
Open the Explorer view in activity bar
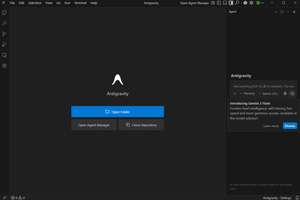[x=4, y=13]
